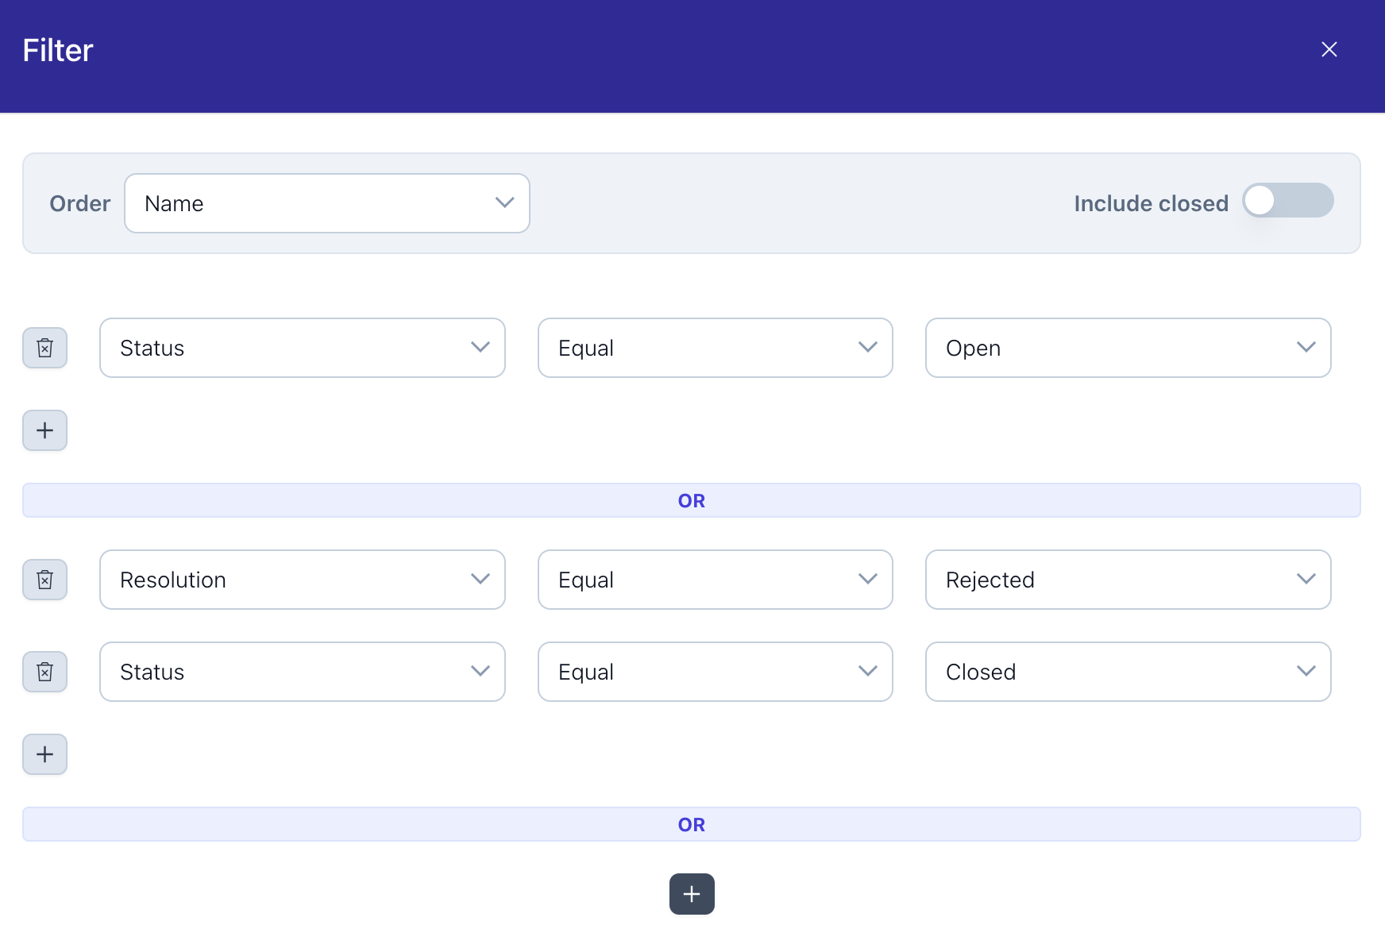Screen dimensions: 1385x948
Task: Open the Equal operator for Closed status row
Action: click(x=715, y=672)
